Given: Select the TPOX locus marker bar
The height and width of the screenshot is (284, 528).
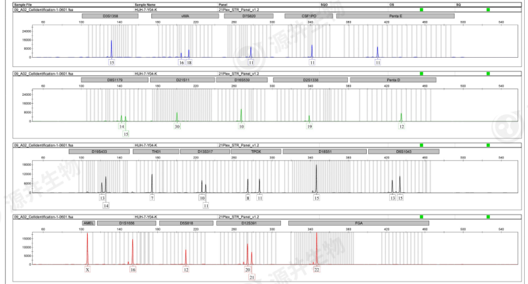Looking at the screenshot, I should coord(255,152).
